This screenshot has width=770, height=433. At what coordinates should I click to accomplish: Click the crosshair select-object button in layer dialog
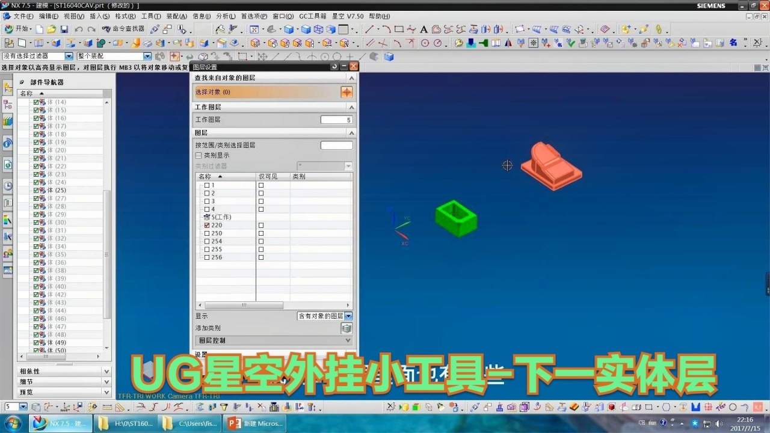pos(346,92)
